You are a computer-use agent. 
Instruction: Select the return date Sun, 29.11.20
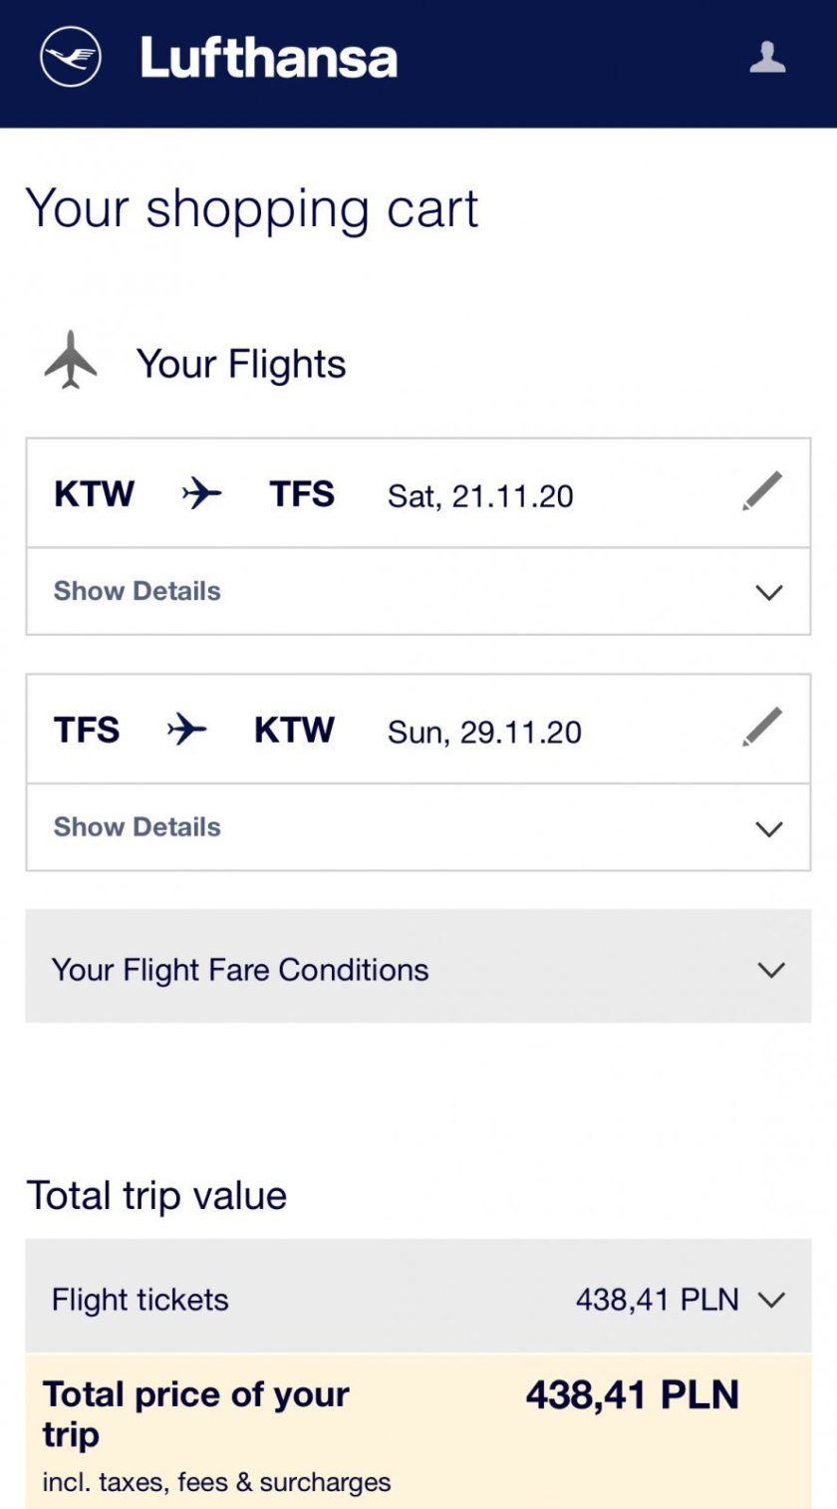click(484, 732)
